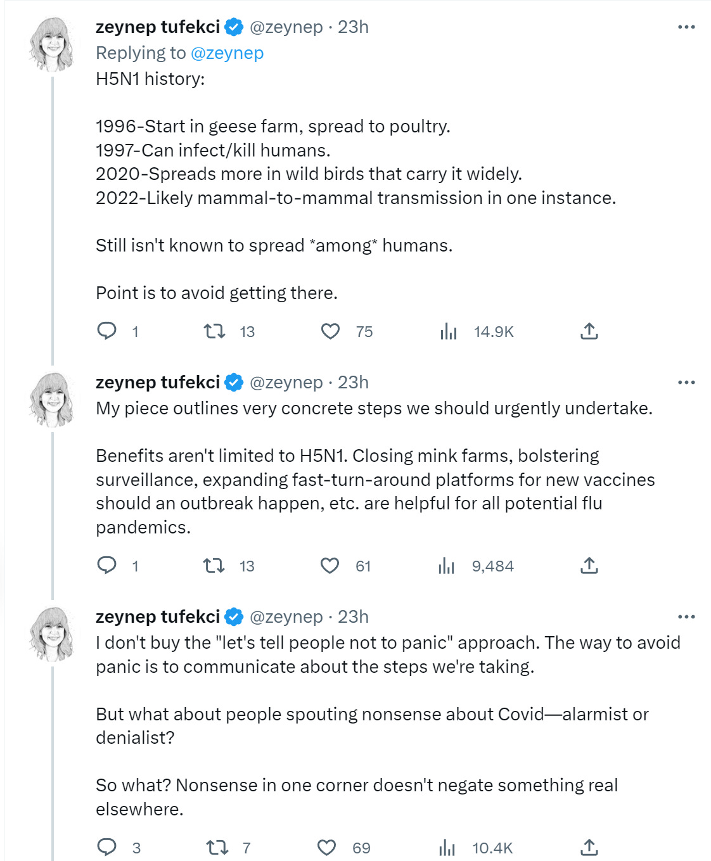Share the tweet about mink farms

(589, 565)
